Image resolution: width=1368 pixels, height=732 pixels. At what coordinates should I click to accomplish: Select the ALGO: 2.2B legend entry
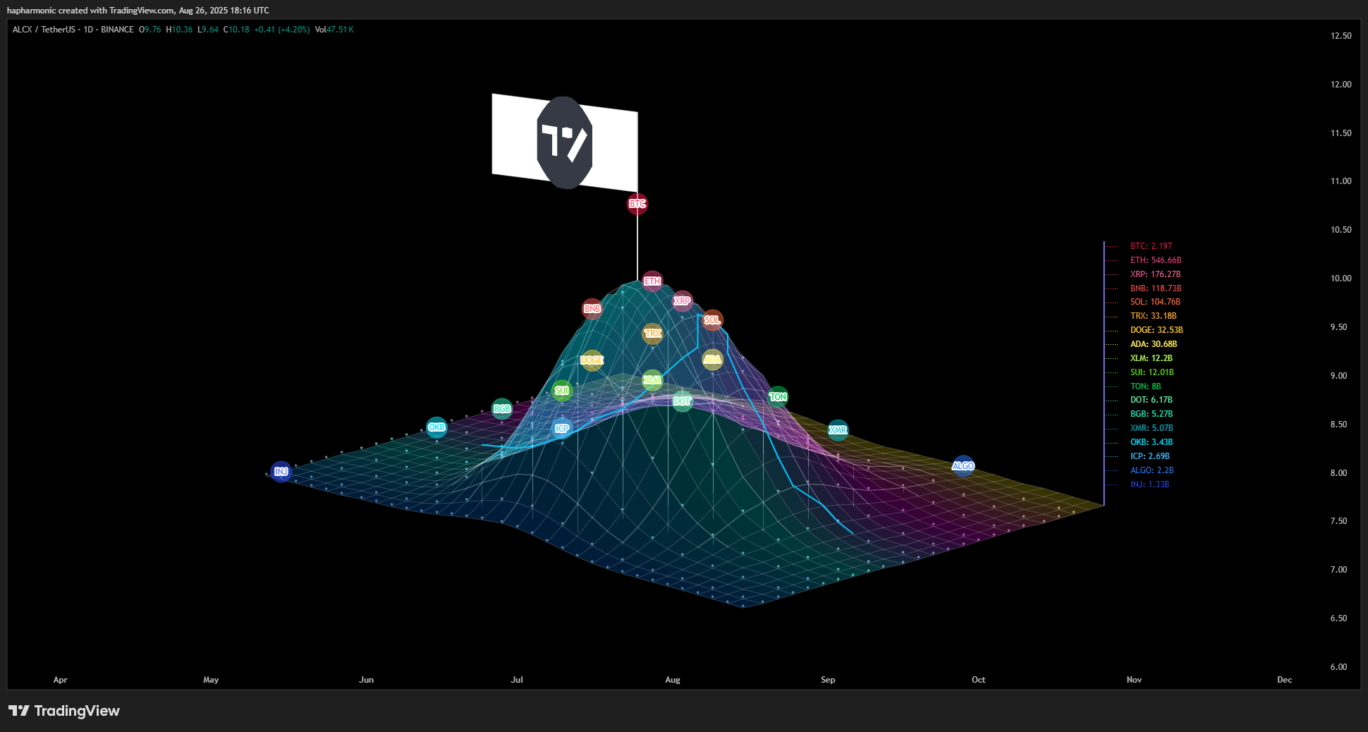click(x=1152, y=470)
